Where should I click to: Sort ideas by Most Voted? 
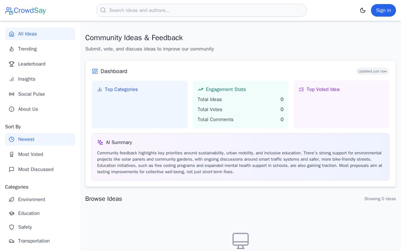pos(40,154)
